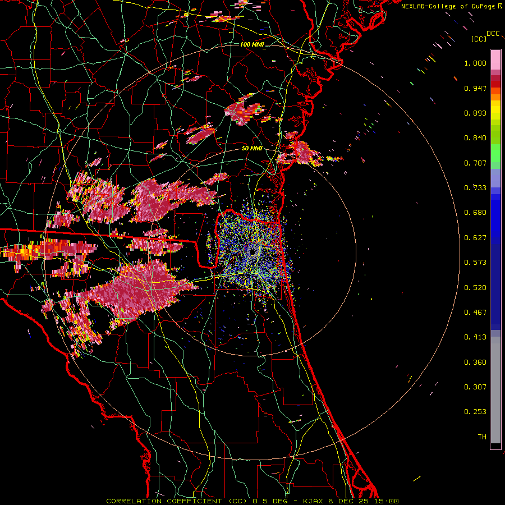Click the "0.947" scale value

click(x=475, y=88)
